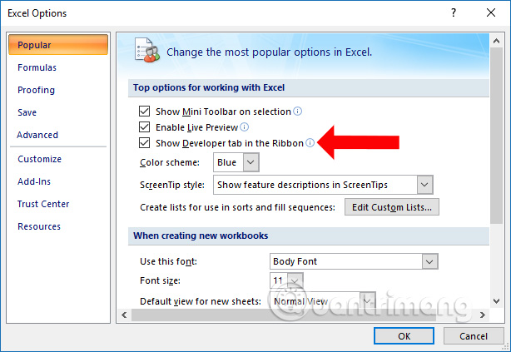
Task: Confirm settings with the OK button
Action: point(404,336)
